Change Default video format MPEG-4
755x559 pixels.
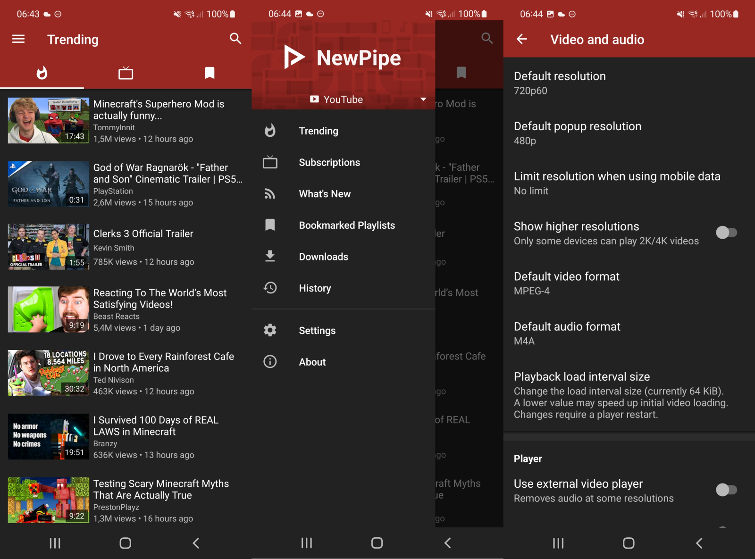(629, 283)
